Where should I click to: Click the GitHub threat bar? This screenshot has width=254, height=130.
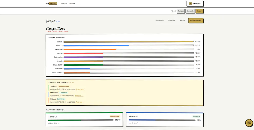(129, 42)
